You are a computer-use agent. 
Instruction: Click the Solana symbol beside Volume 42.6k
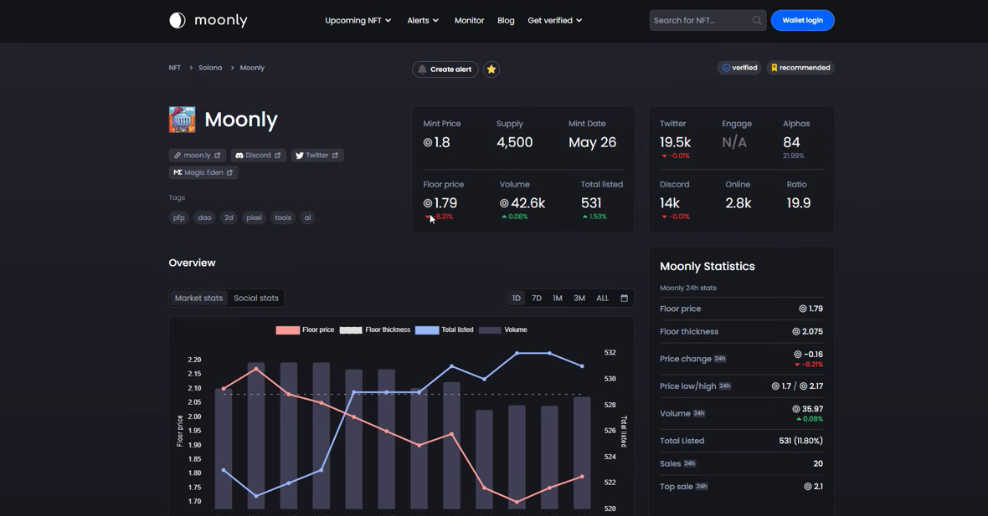point(504,203)
